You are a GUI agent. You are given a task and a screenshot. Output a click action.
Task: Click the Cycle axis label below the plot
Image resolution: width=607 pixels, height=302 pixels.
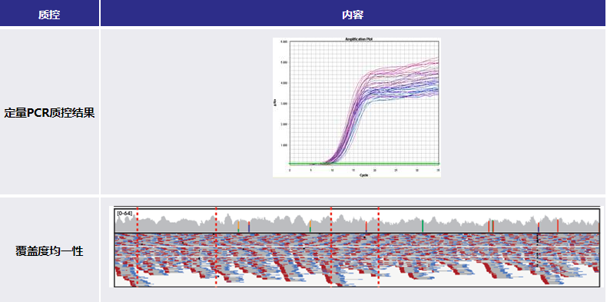pyautogui.click(x=364, y=175)
